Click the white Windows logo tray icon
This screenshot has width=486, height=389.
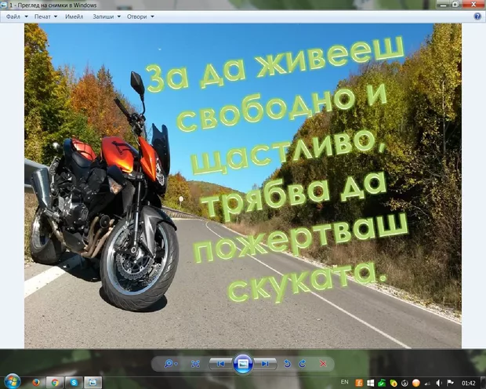click(x=371, y=383)
